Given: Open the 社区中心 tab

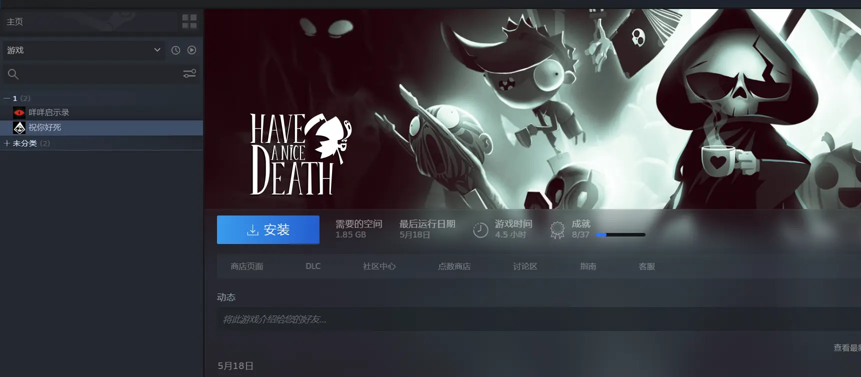Looking at the screenshot, I should tap(379, 266).
